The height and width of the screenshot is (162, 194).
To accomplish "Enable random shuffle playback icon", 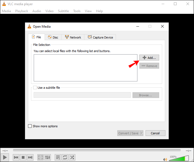I will (x=72, y=157).
